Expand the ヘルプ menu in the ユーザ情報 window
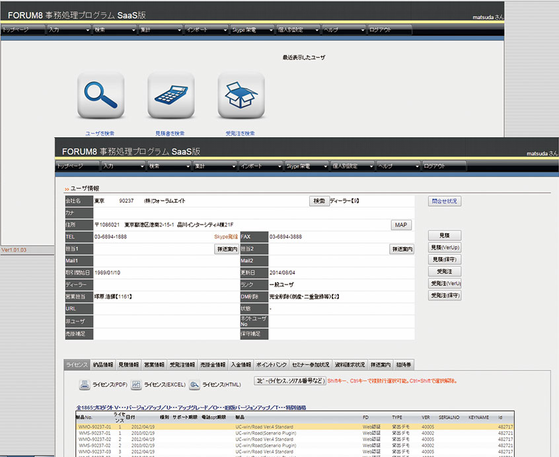This screenshot has width=559, height=457. (x=398, y=166)
